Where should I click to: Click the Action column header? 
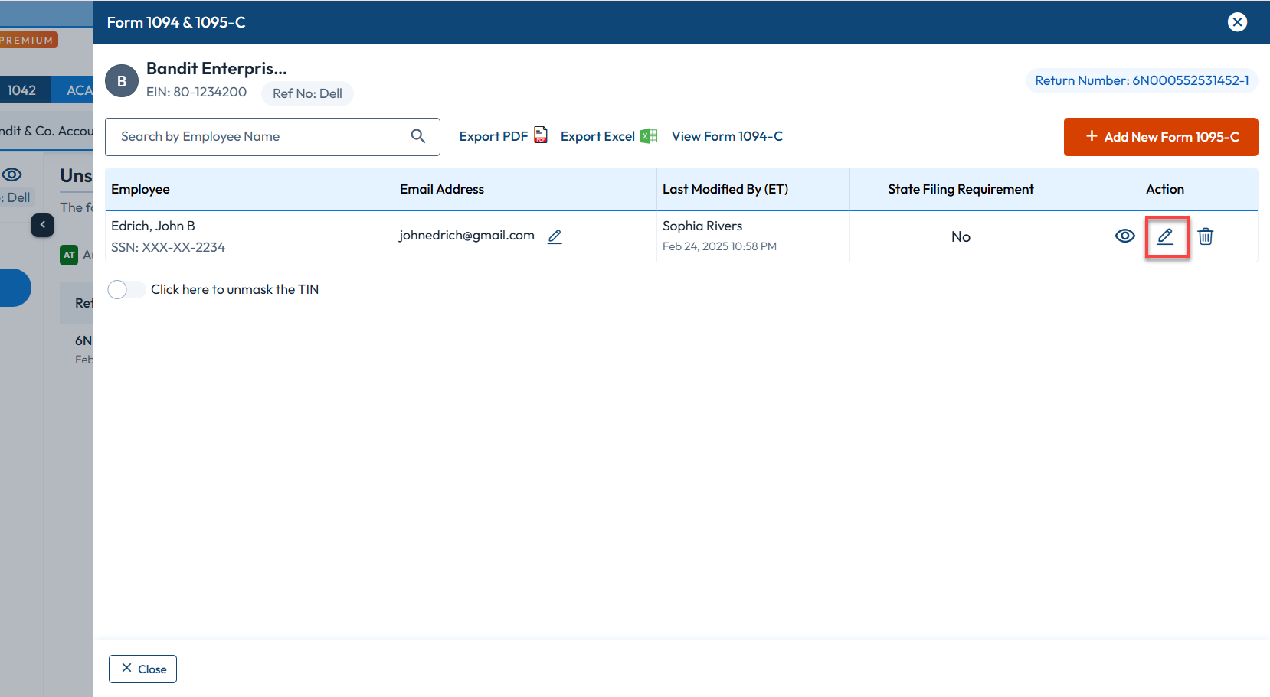tap(1164, 189)
